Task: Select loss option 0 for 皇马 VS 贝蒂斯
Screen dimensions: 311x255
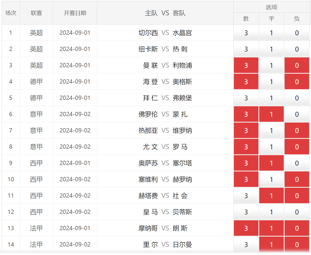Action: click(297, 212)
